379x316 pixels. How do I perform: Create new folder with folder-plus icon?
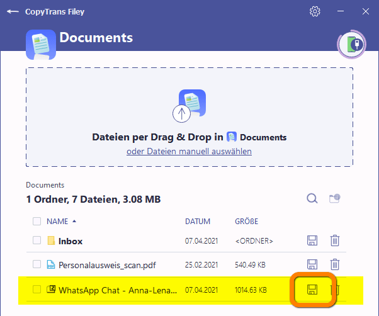coord(335,198)
